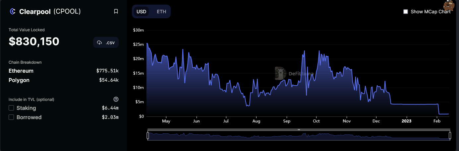The width and height of the screenshot is (459, 151).
Task: Click the $25m y-axis label
Action: tap(138, 44)
